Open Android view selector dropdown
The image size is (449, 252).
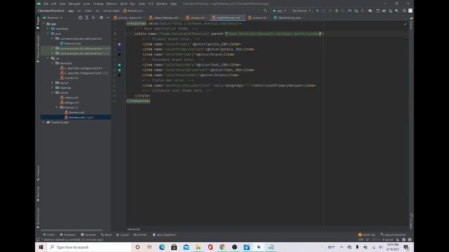(53, 17)
